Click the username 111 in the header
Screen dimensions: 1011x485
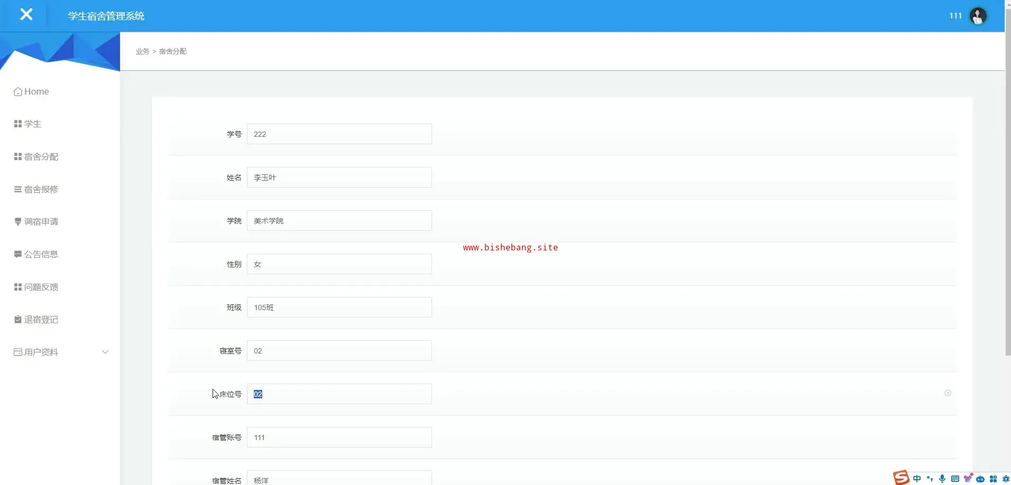coord(955,16)
